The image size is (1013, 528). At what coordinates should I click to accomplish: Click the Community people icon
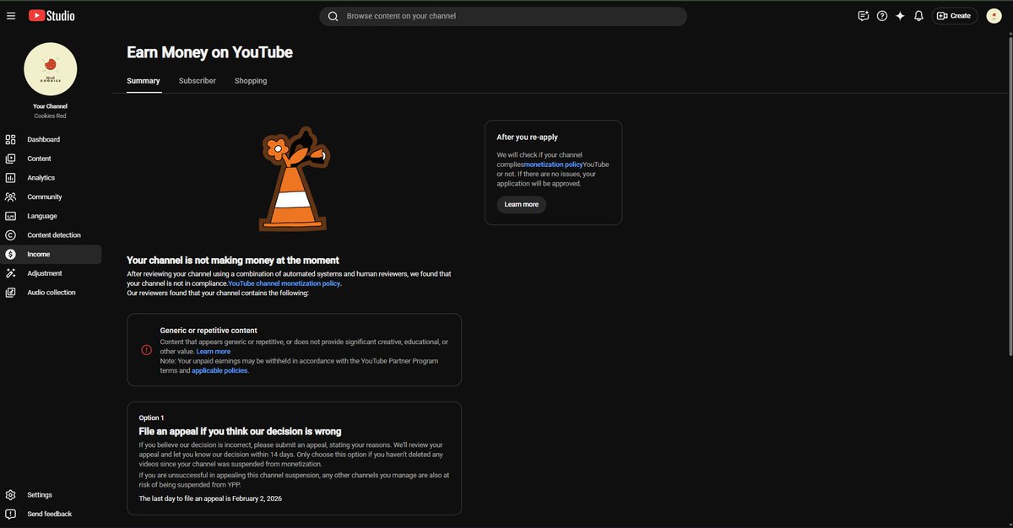10,197
